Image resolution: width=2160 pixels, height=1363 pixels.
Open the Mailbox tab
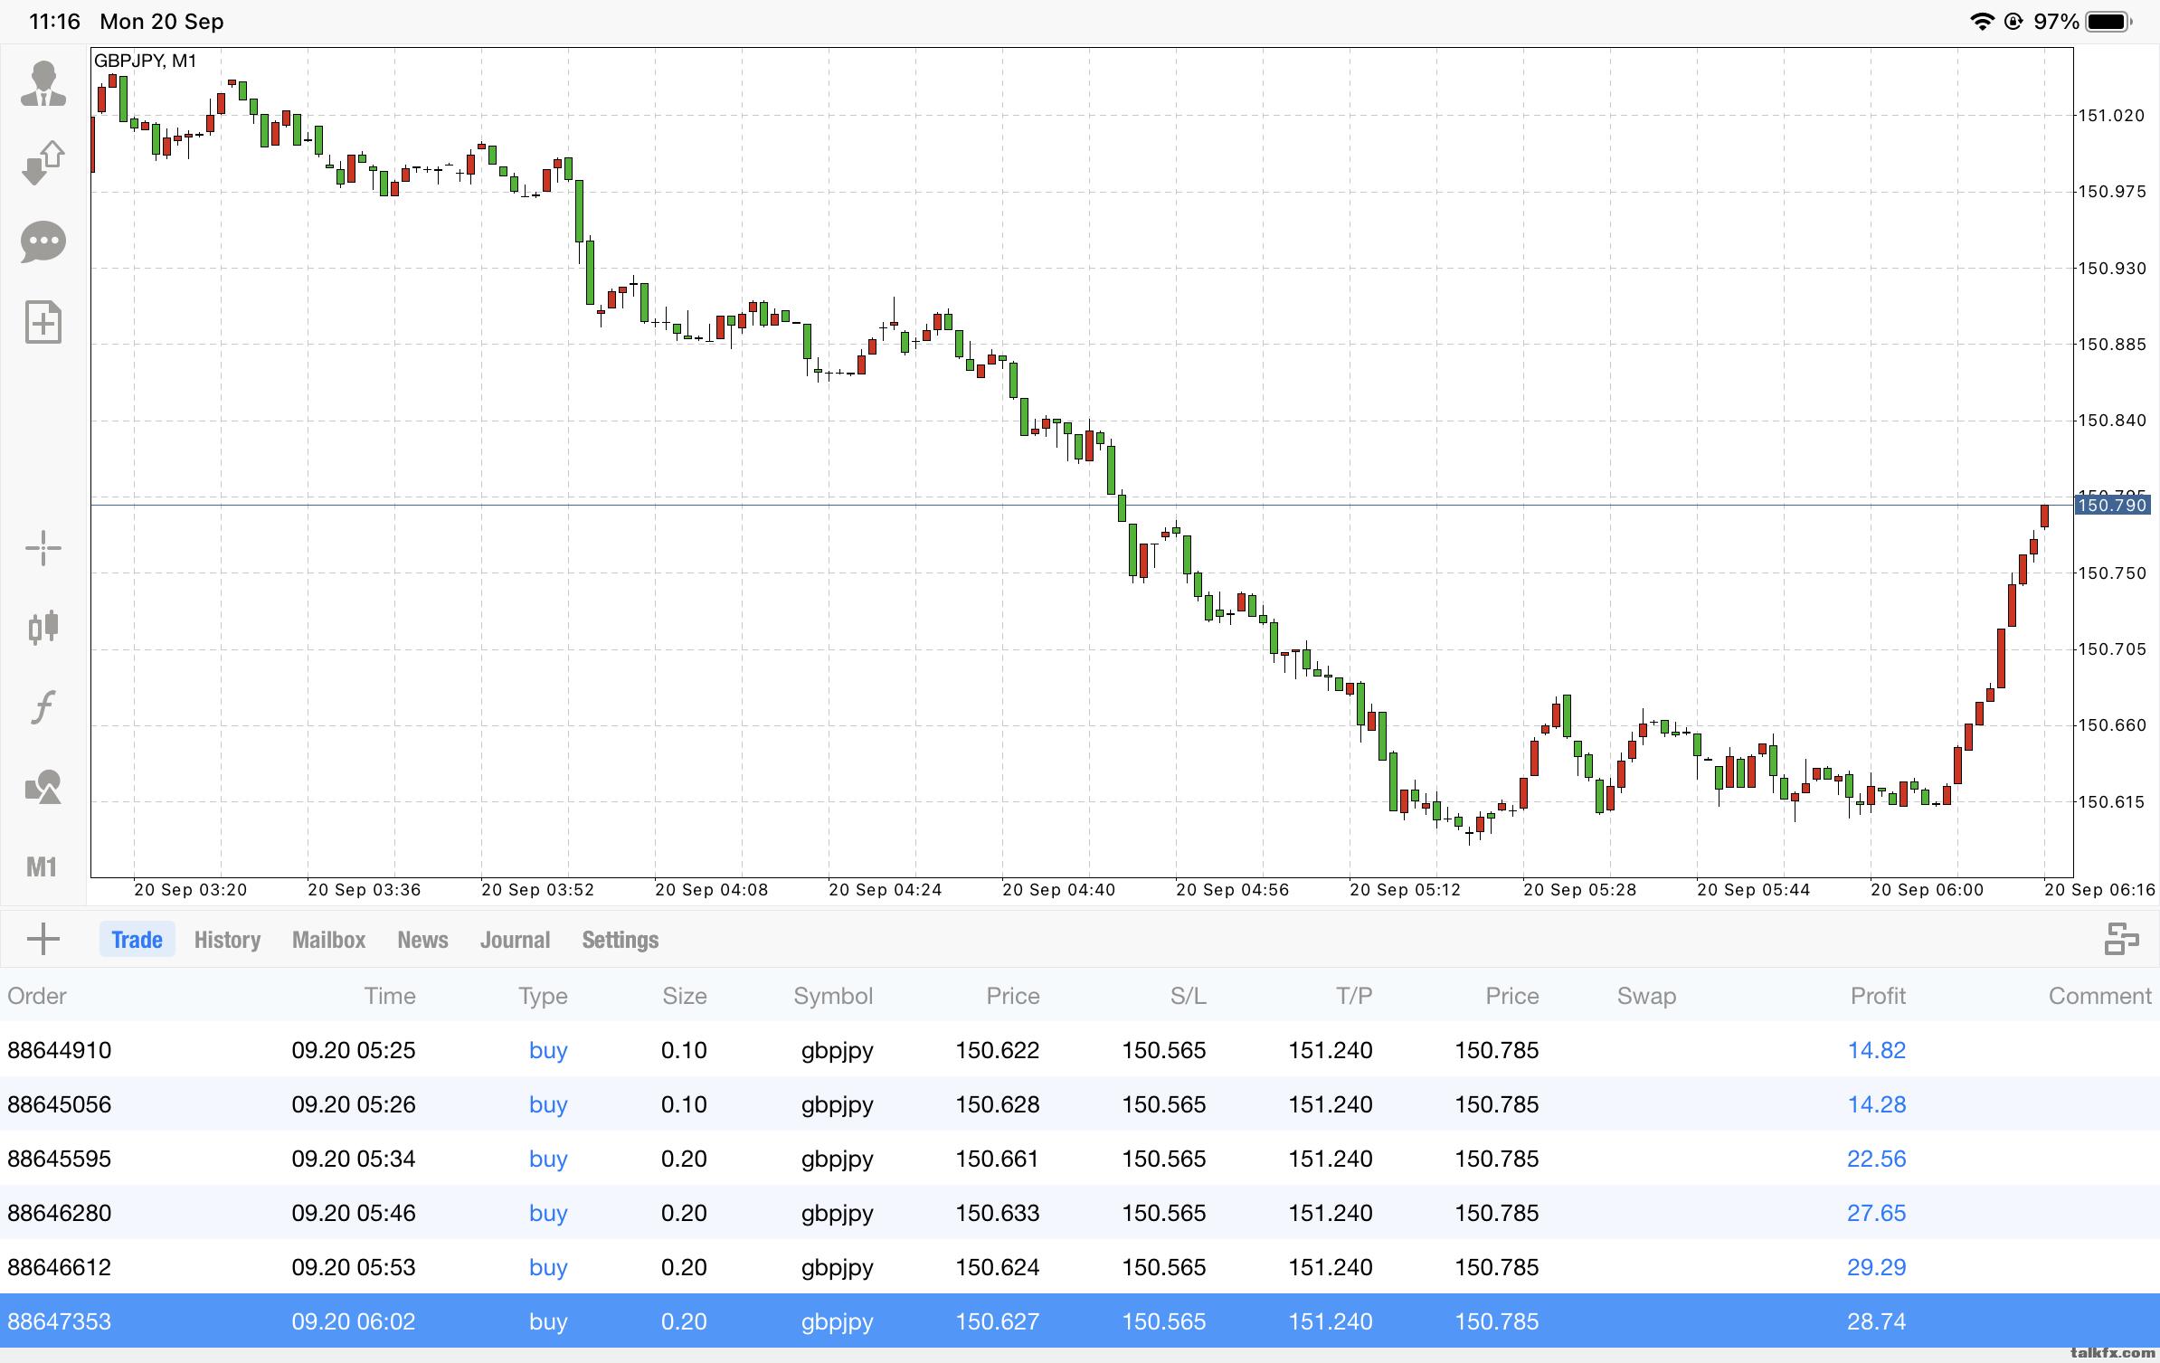point(328,940)
